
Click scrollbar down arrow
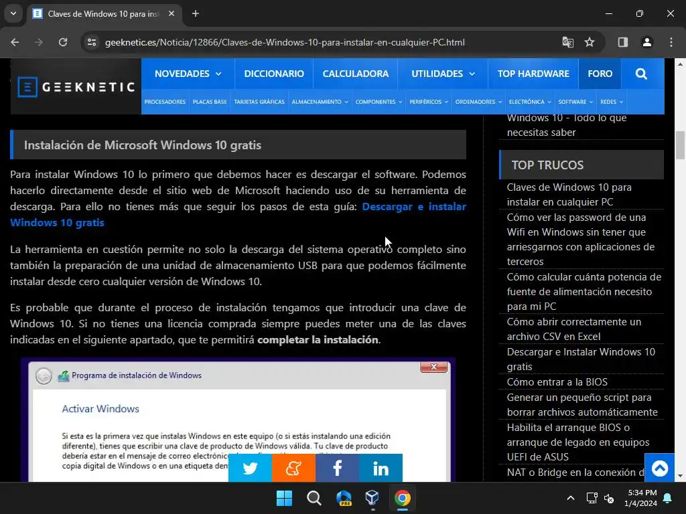[681, 476]
